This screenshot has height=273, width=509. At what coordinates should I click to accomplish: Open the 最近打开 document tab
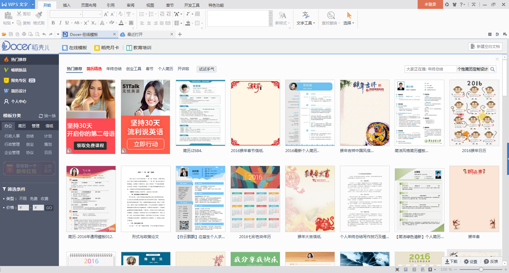tap(135, 34)
